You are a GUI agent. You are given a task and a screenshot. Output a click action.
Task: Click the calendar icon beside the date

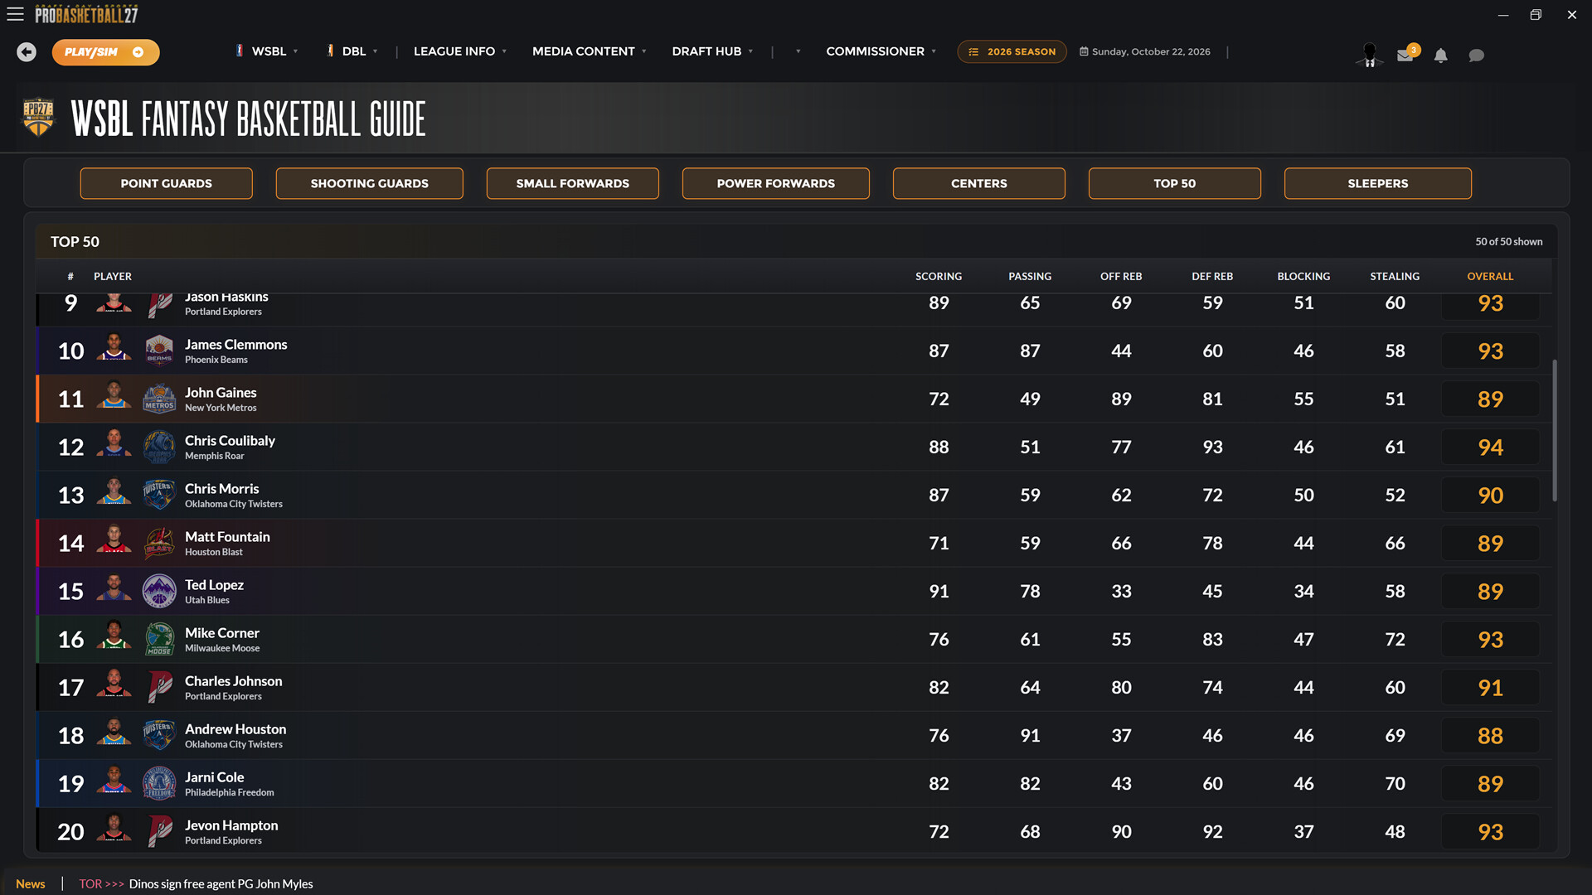pyautogui.click(x=1084, y=51)
